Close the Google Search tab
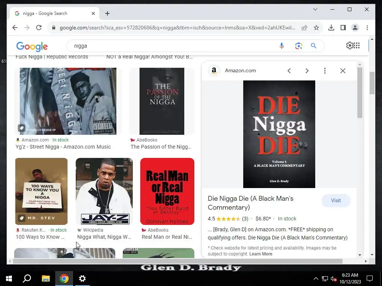The image size is (382, 286). tap(93, 13)
